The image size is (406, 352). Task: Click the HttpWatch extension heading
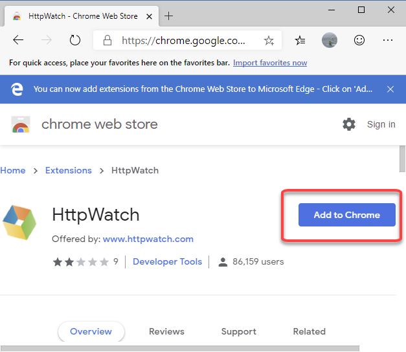96,215
